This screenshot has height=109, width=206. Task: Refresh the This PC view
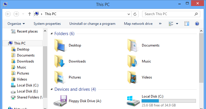click(135, 14)
